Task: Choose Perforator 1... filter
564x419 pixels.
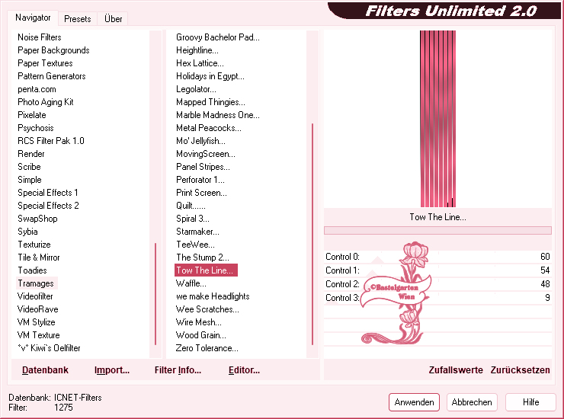Action: [200, 180]
